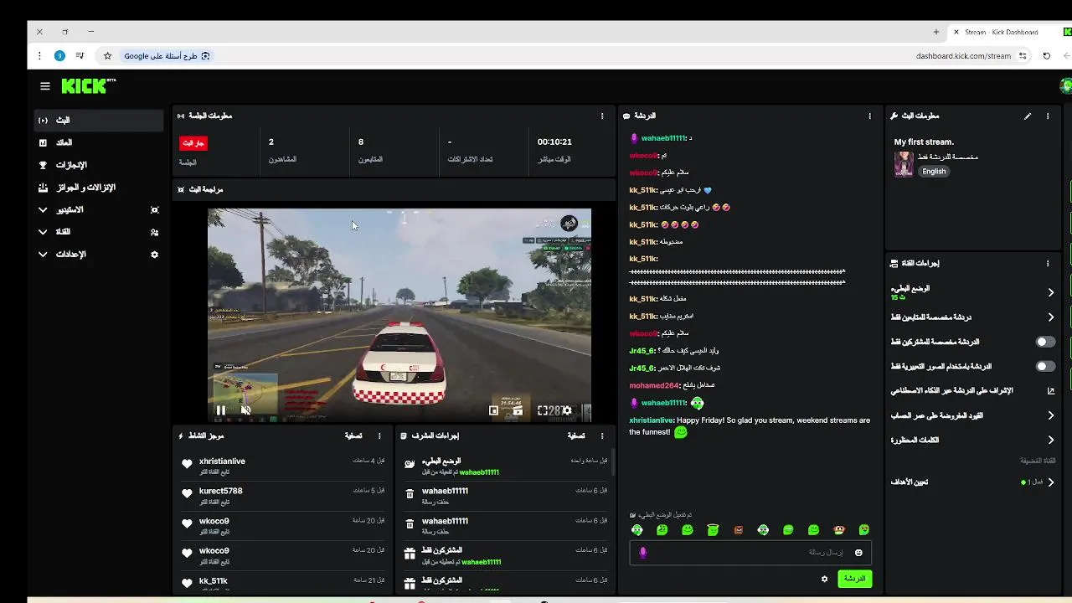Screen dimensions: 1072x603
Task: Open the preview player settings gear
Action: pos(567,410)
